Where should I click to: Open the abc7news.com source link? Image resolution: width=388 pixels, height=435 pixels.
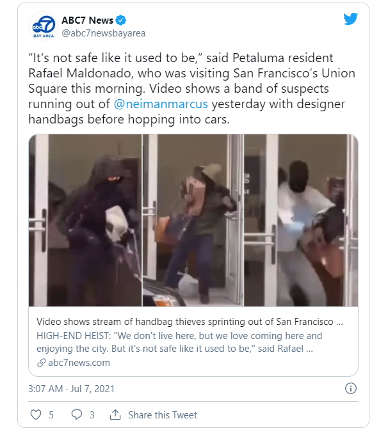coord(79,363)
